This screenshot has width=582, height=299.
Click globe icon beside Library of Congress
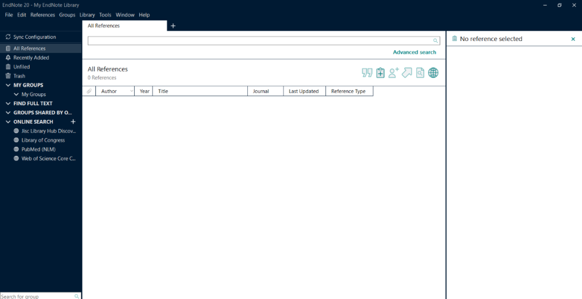click(16, 140)
